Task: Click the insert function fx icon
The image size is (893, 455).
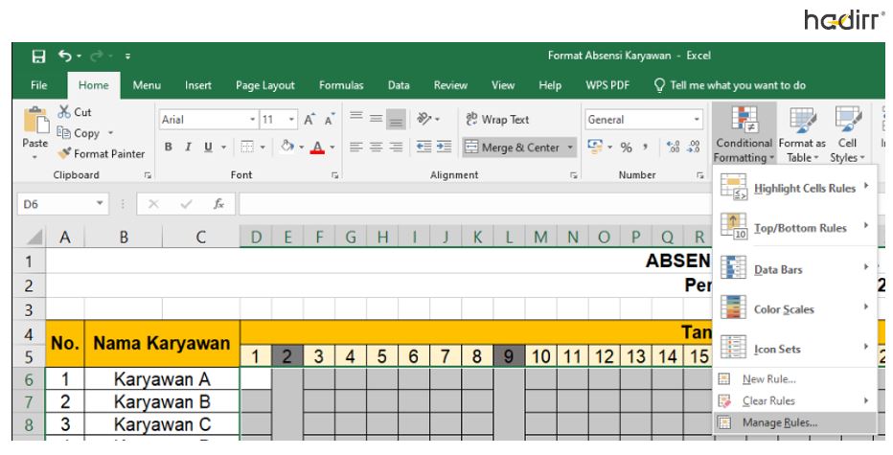Action: [x=218, y=204]
